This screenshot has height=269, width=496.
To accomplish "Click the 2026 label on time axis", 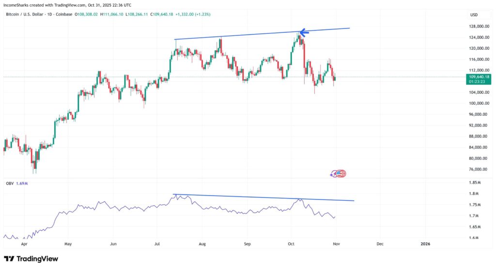I will point(424,244).
